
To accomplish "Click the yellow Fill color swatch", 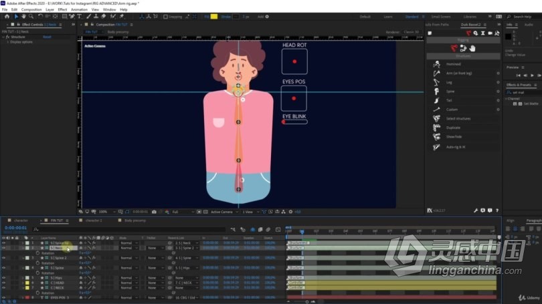I will (x=214, y=17).
